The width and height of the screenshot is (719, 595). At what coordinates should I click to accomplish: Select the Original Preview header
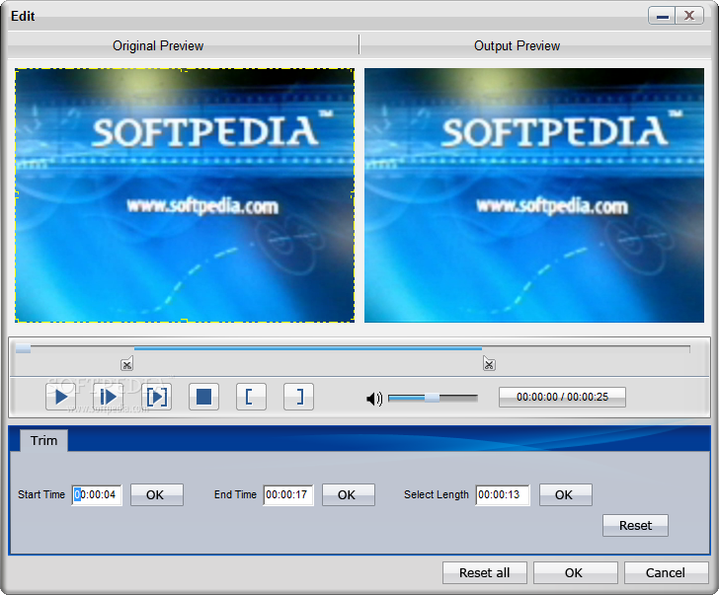[x=158, y=45]
